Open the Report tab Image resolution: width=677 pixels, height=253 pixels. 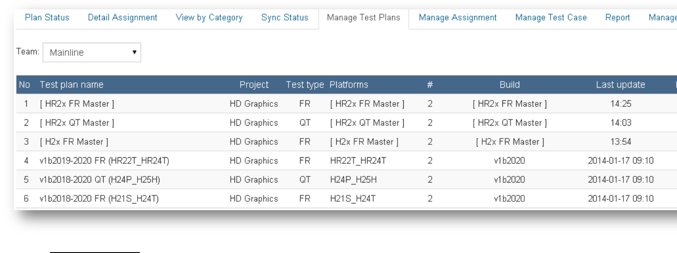click(x=618, y=18)
